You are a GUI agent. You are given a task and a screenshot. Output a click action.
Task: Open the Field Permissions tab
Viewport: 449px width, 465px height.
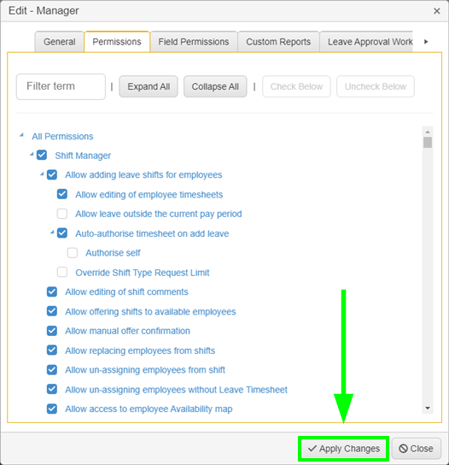(x=194, y=42)
